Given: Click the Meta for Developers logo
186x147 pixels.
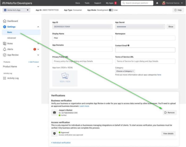Looking at the screenshot, I should click(17, 3).
